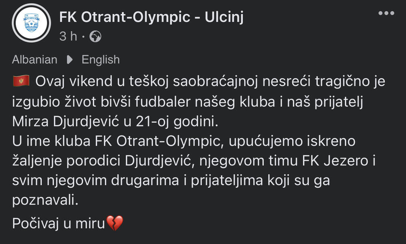Open the FK Otrant-Olympic - Ulcinj page name
Viewport: 406px width, 244px height.
151,17
